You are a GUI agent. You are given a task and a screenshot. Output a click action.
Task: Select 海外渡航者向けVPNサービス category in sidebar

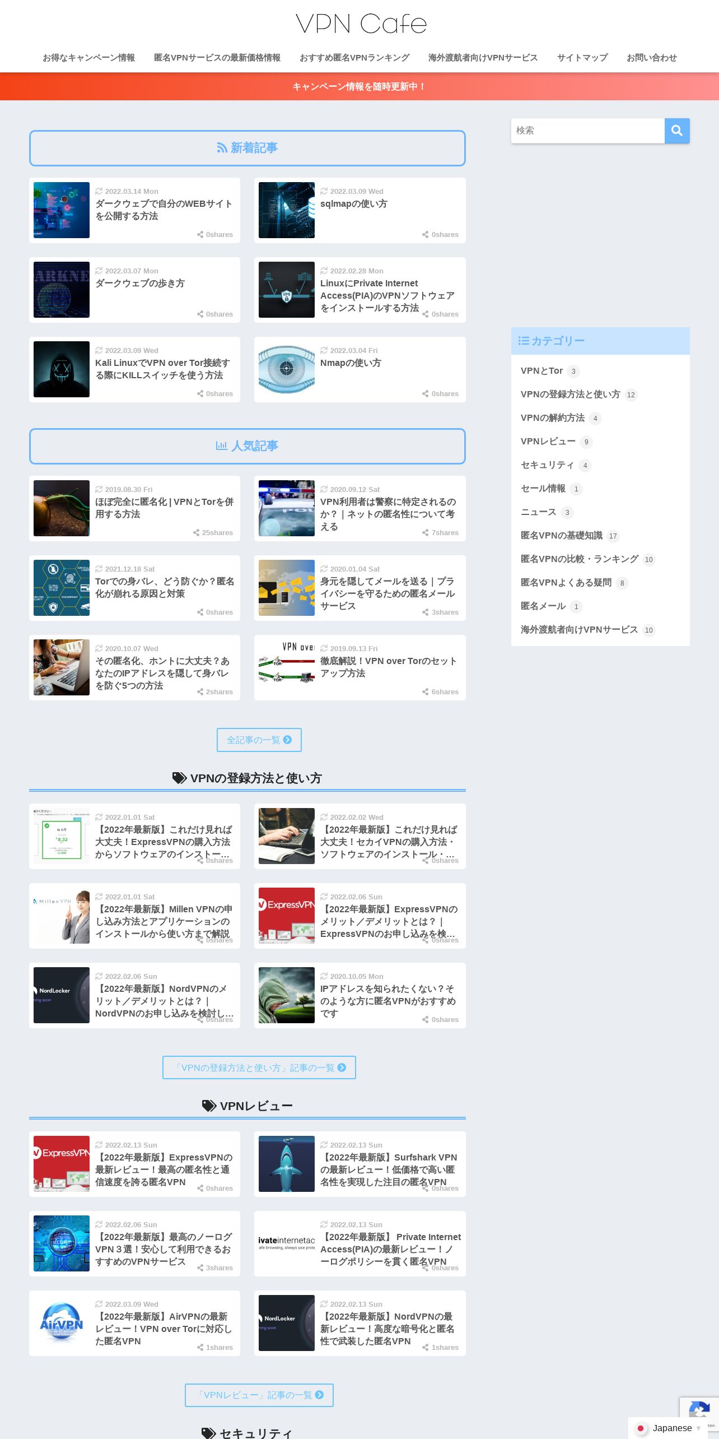click(579, 630)
